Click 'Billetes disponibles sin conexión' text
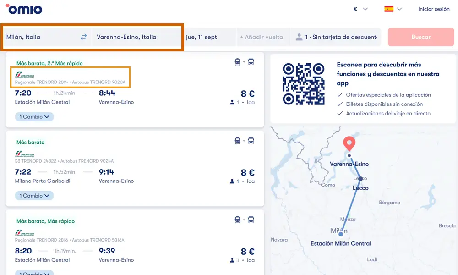The width and height of the screenshot is (458, 275). point(384,104)
